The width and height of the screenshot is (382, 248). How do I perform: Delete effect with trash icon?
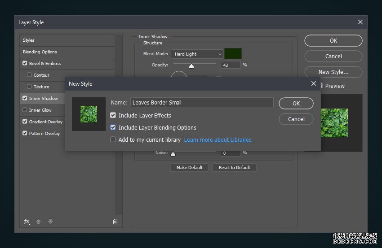pyautogui.click(x=115, y=222)
